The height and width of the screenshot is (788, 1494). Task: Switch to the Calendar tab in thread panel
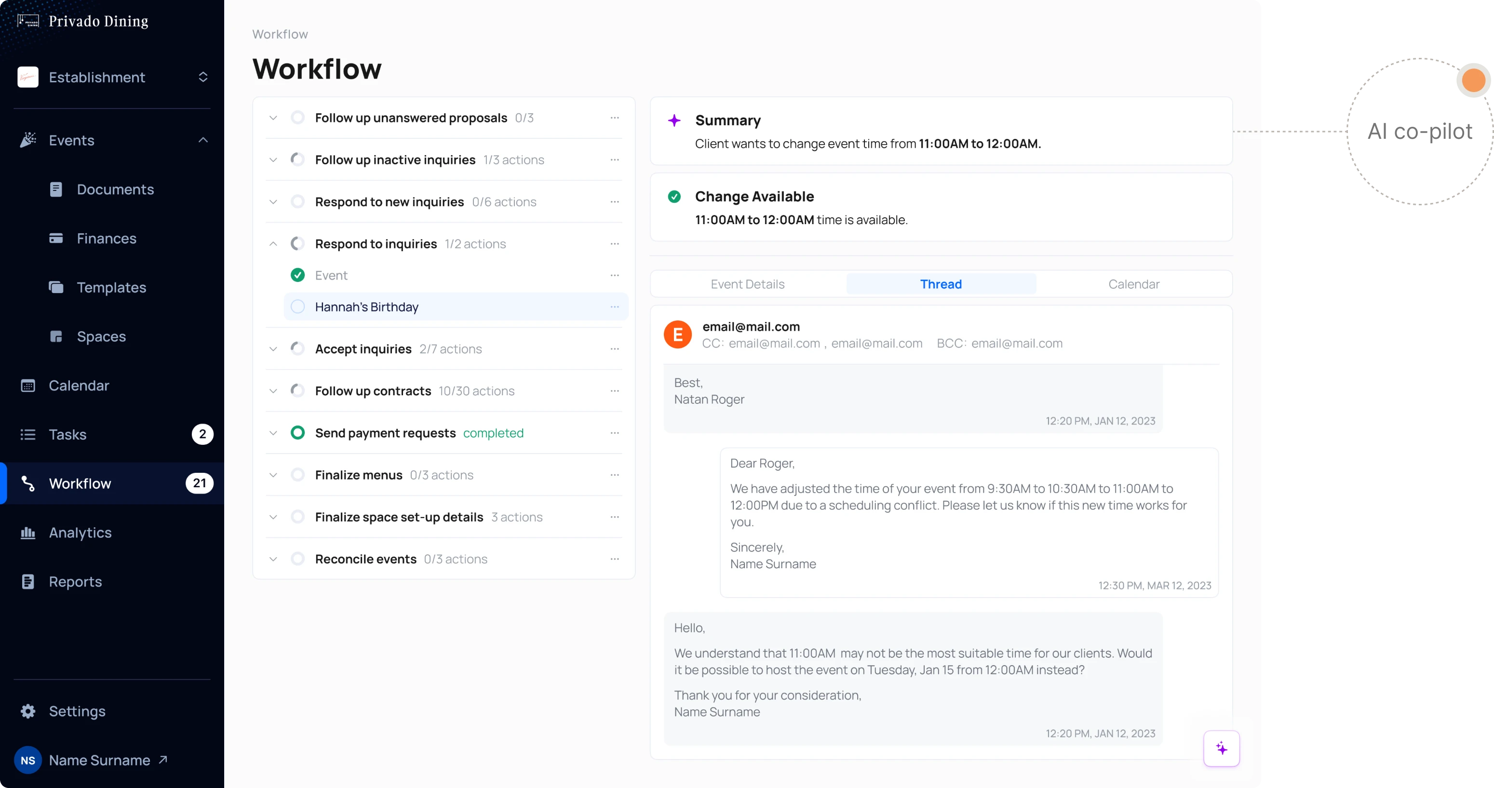(x=1134, y=283)
